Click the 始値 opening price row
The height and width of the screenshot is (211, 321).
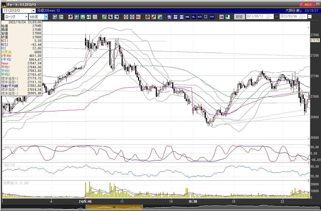pyautogui.click(x=21, y=26)
